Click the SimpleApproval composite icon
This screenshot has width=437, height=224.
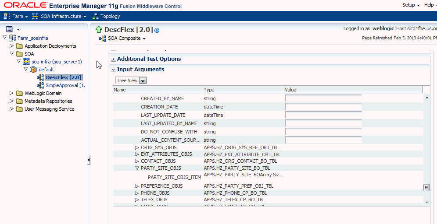40,85
